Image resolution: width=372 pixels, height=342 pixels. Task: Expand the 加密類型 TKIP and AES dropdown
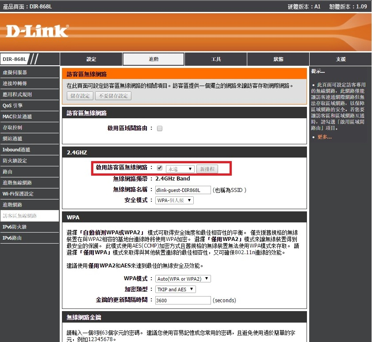coord(176,289)
